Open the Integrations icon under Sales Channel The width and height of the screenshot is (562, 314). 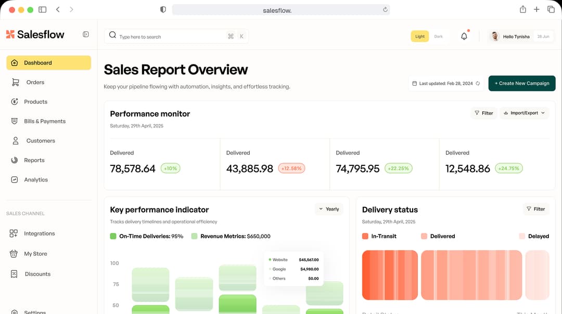coord(14,233)
